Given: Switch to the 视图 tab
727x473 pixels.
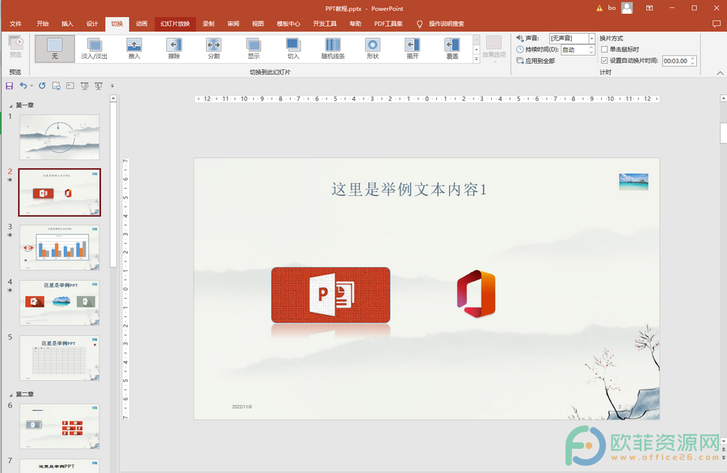Looking at the screenshot, I should click(258, 23).
